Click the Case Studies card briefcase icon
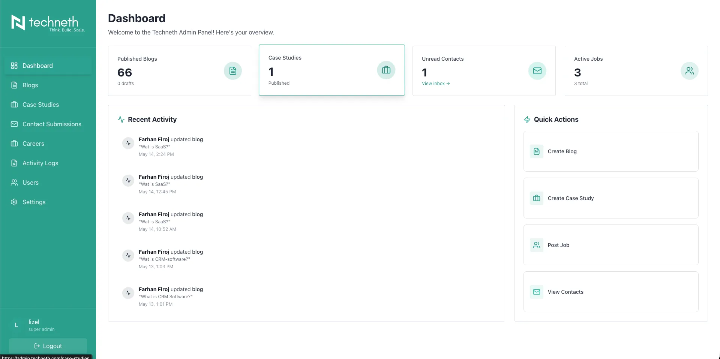 pos(386,70)
